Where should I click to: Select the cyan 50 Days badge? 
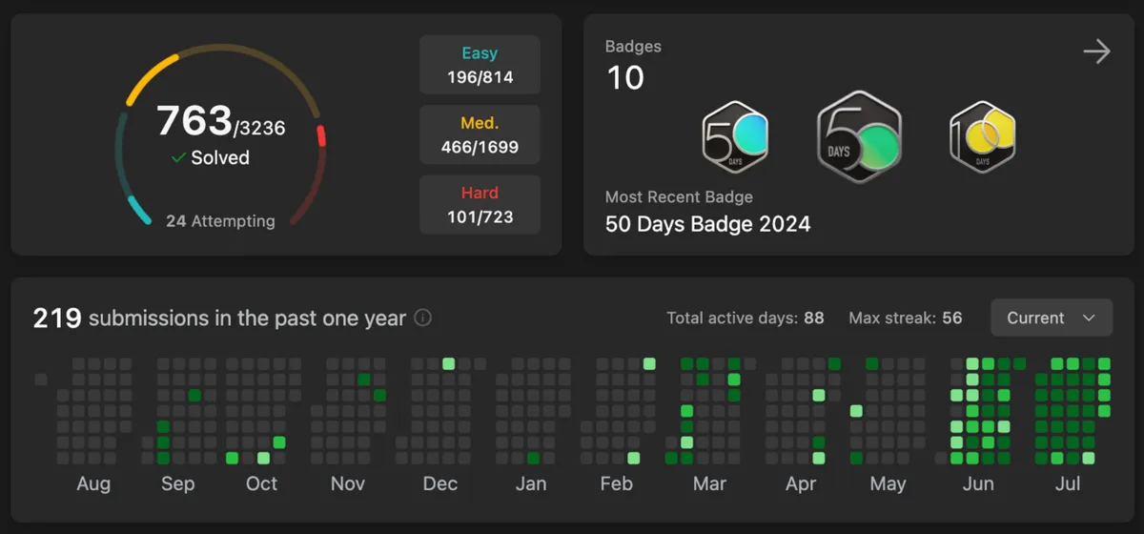pyautogui.click(x=735, y=137)
